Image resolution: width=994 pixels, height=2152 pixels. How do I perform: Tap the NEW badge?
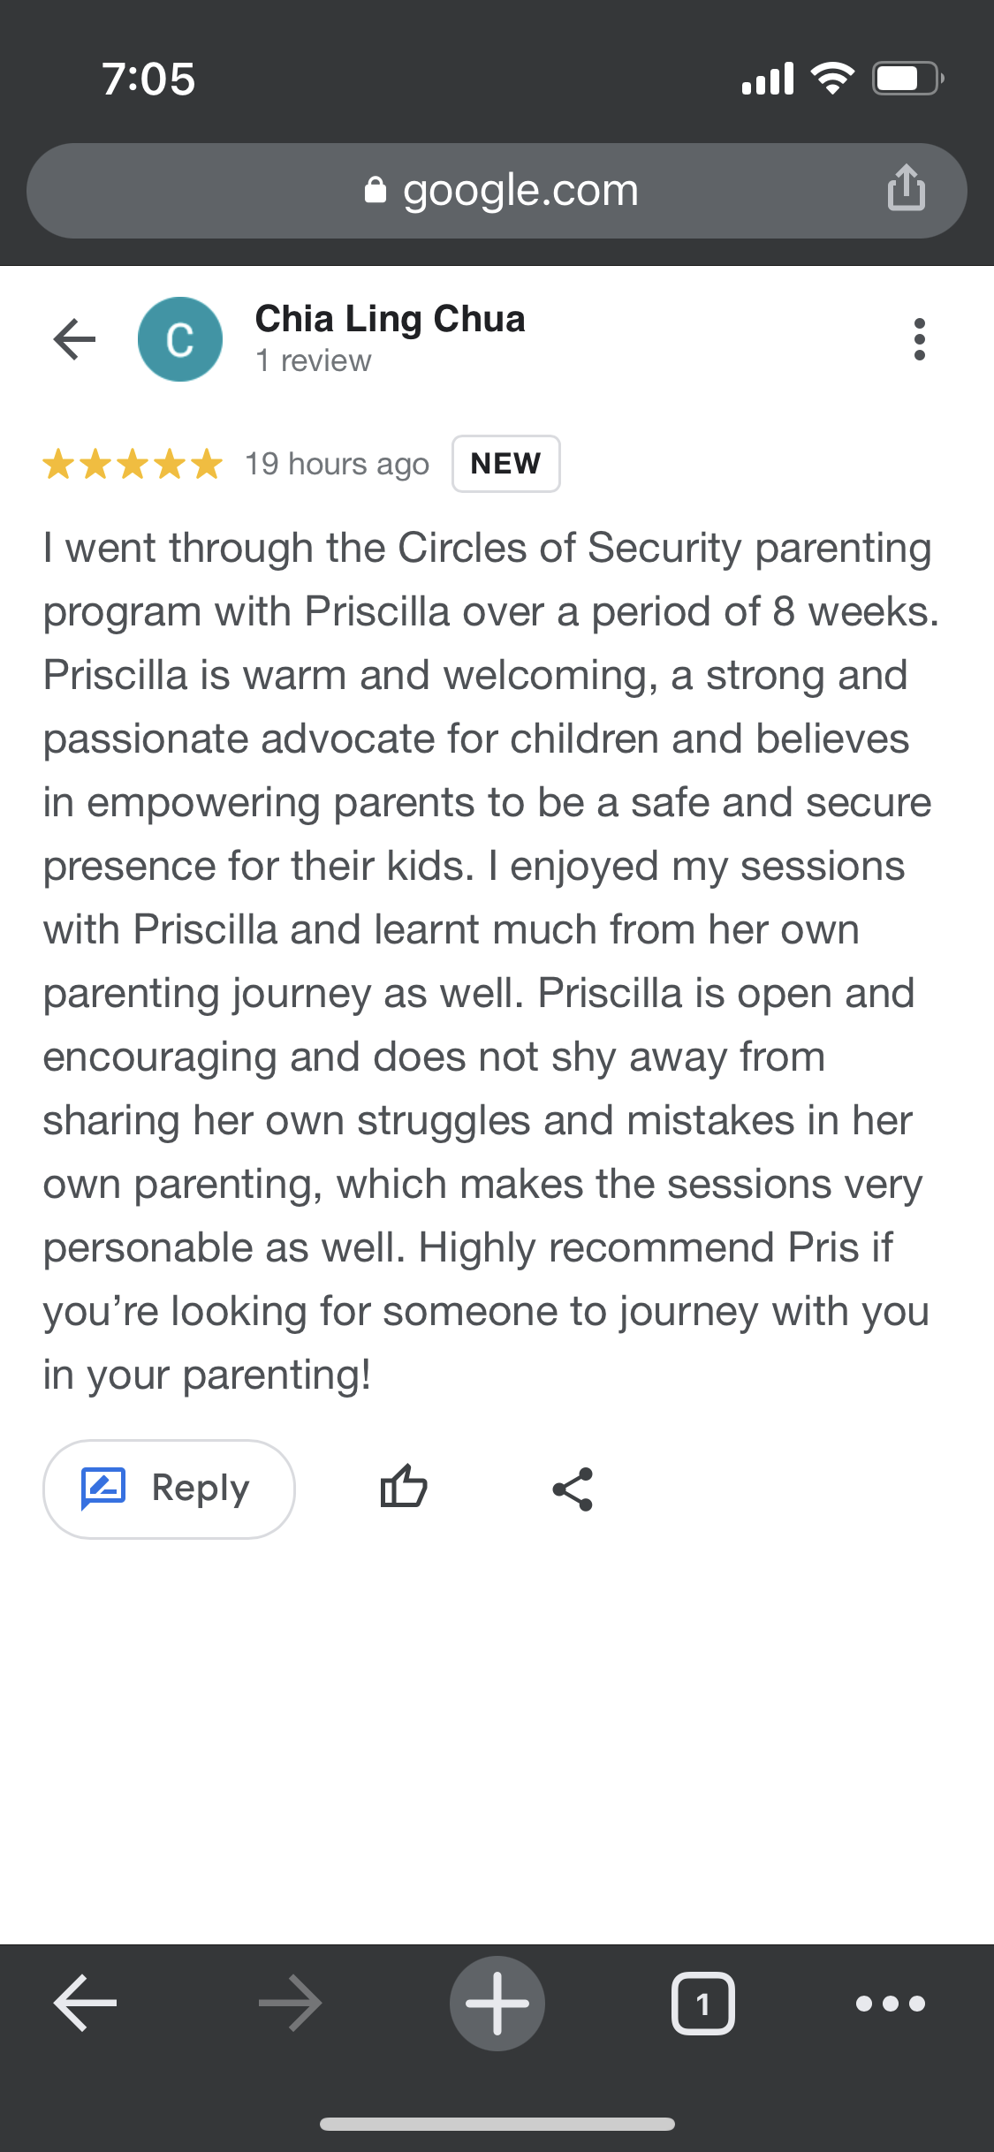tap(505, 464)
